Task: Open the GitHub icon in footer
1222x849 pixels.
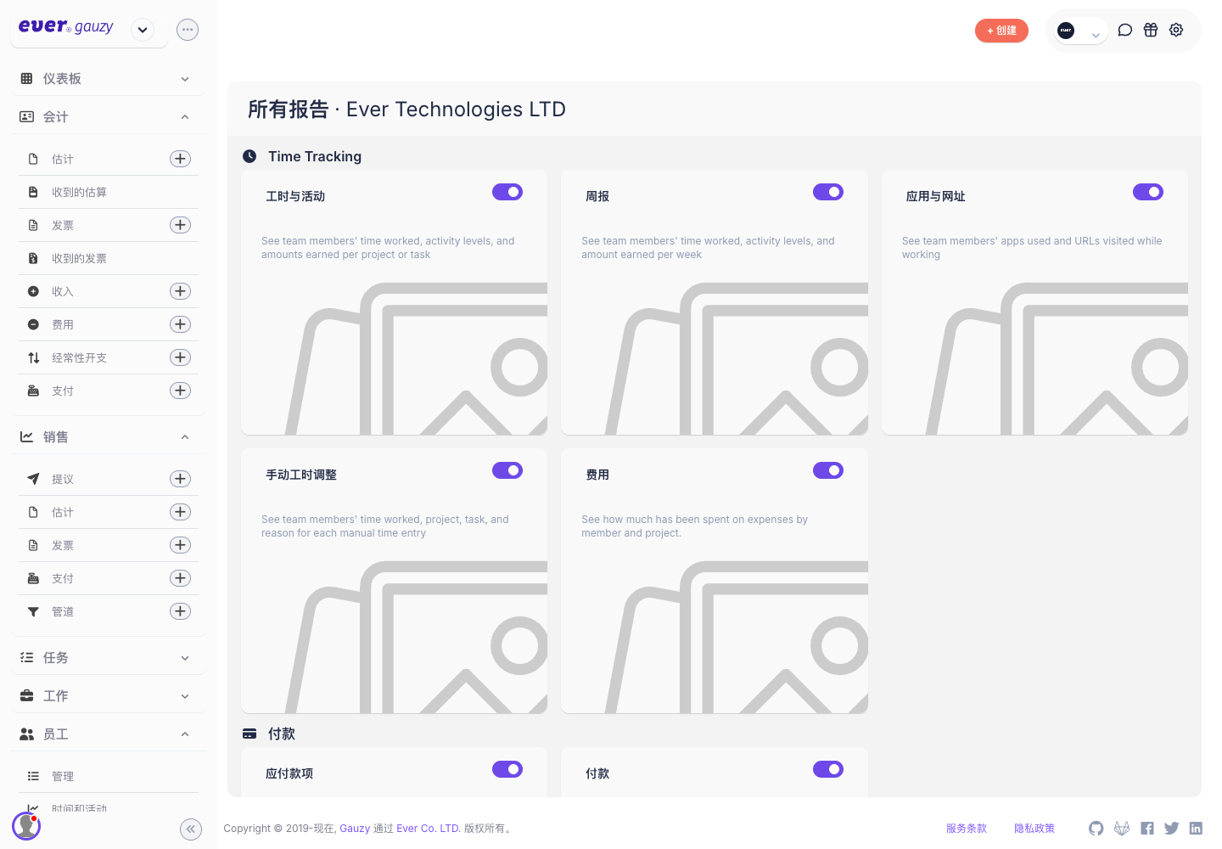Action: click(x=1096, y=829)
